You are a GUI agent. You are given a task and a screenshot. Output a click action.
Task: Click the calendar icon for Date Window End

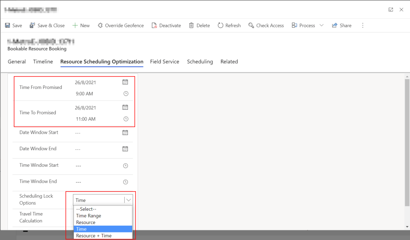(x=125, y=149)
